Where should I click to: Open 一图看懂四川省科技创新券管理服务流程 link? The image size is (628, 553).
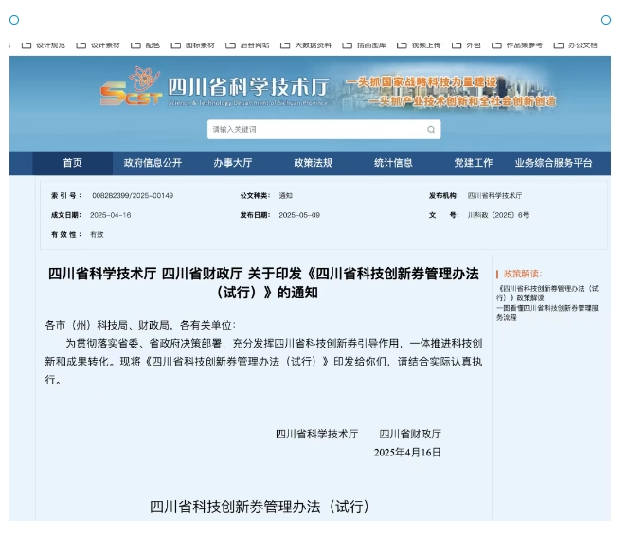[x=547, y=312]
